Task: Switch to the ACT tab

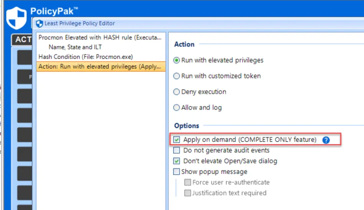Action: pyautogui.click(x=23, y=39)
